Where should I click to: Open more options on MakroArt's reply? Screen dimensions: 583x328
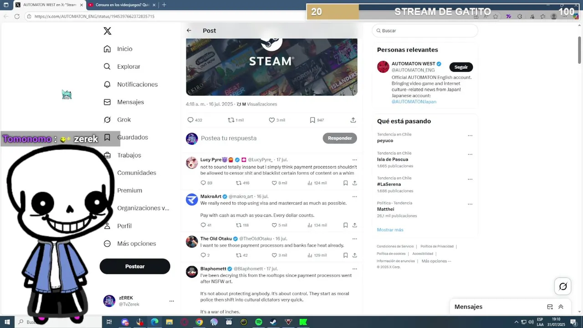point(354,197)
